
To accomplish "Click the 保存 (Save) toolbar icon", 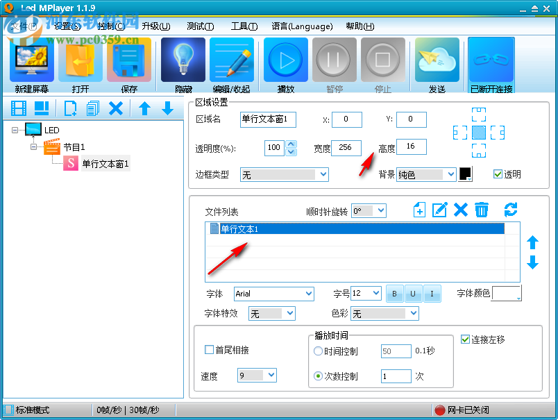I will coord(129,60).
